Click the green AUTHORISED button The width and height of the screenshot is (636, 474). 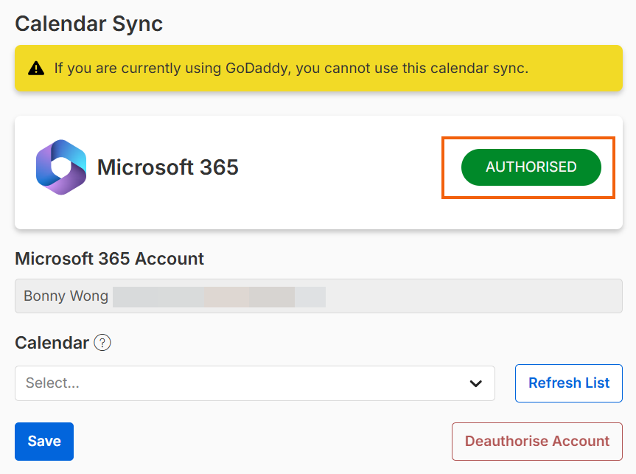(x=531, y=167)
